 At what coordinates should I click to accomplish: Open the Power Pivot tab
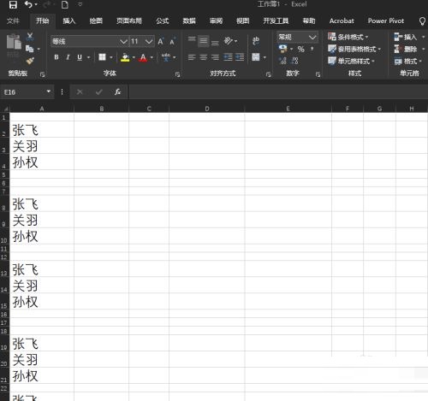[386, 21]
